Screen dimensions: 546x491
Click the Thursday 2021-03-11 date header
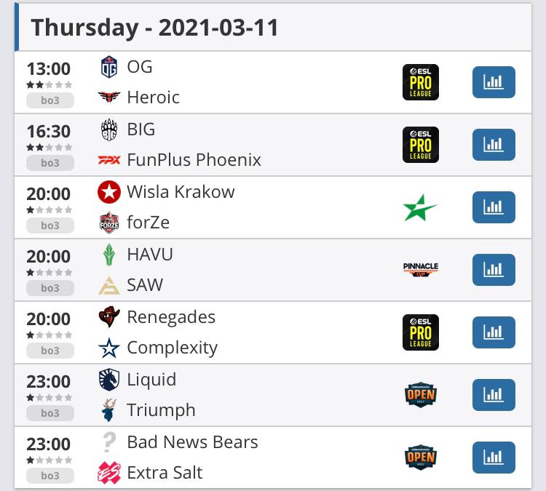[x=154, y=27]
